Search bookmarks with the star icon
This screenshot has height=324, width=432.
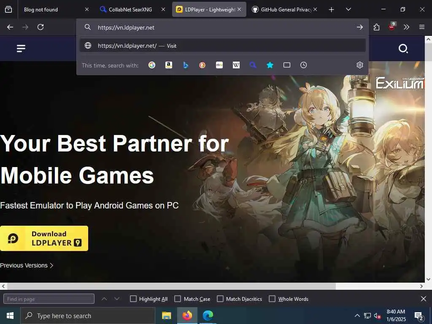(270, 65)
